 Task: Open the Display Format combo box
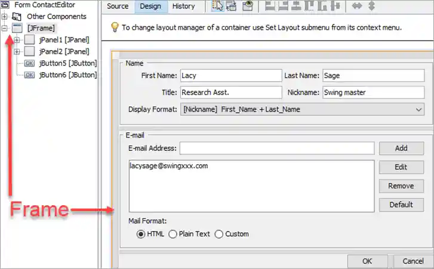point(302,110)
